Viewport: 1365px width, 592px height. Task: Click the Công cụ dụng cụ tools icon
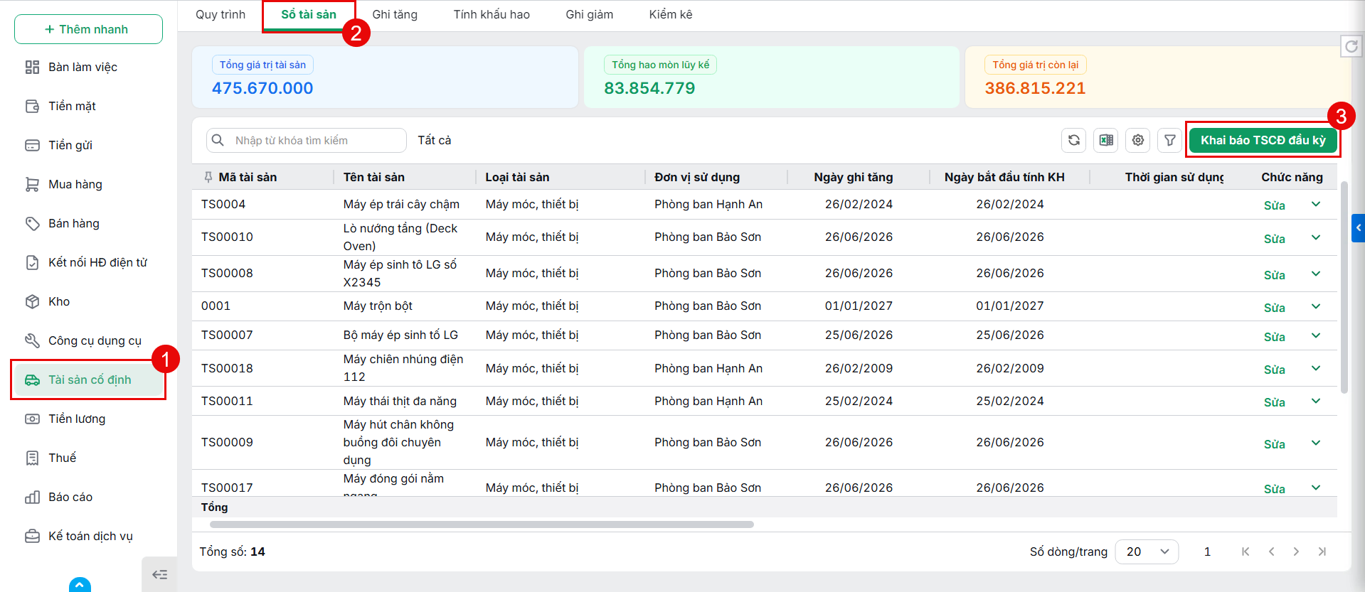(32, 340)
